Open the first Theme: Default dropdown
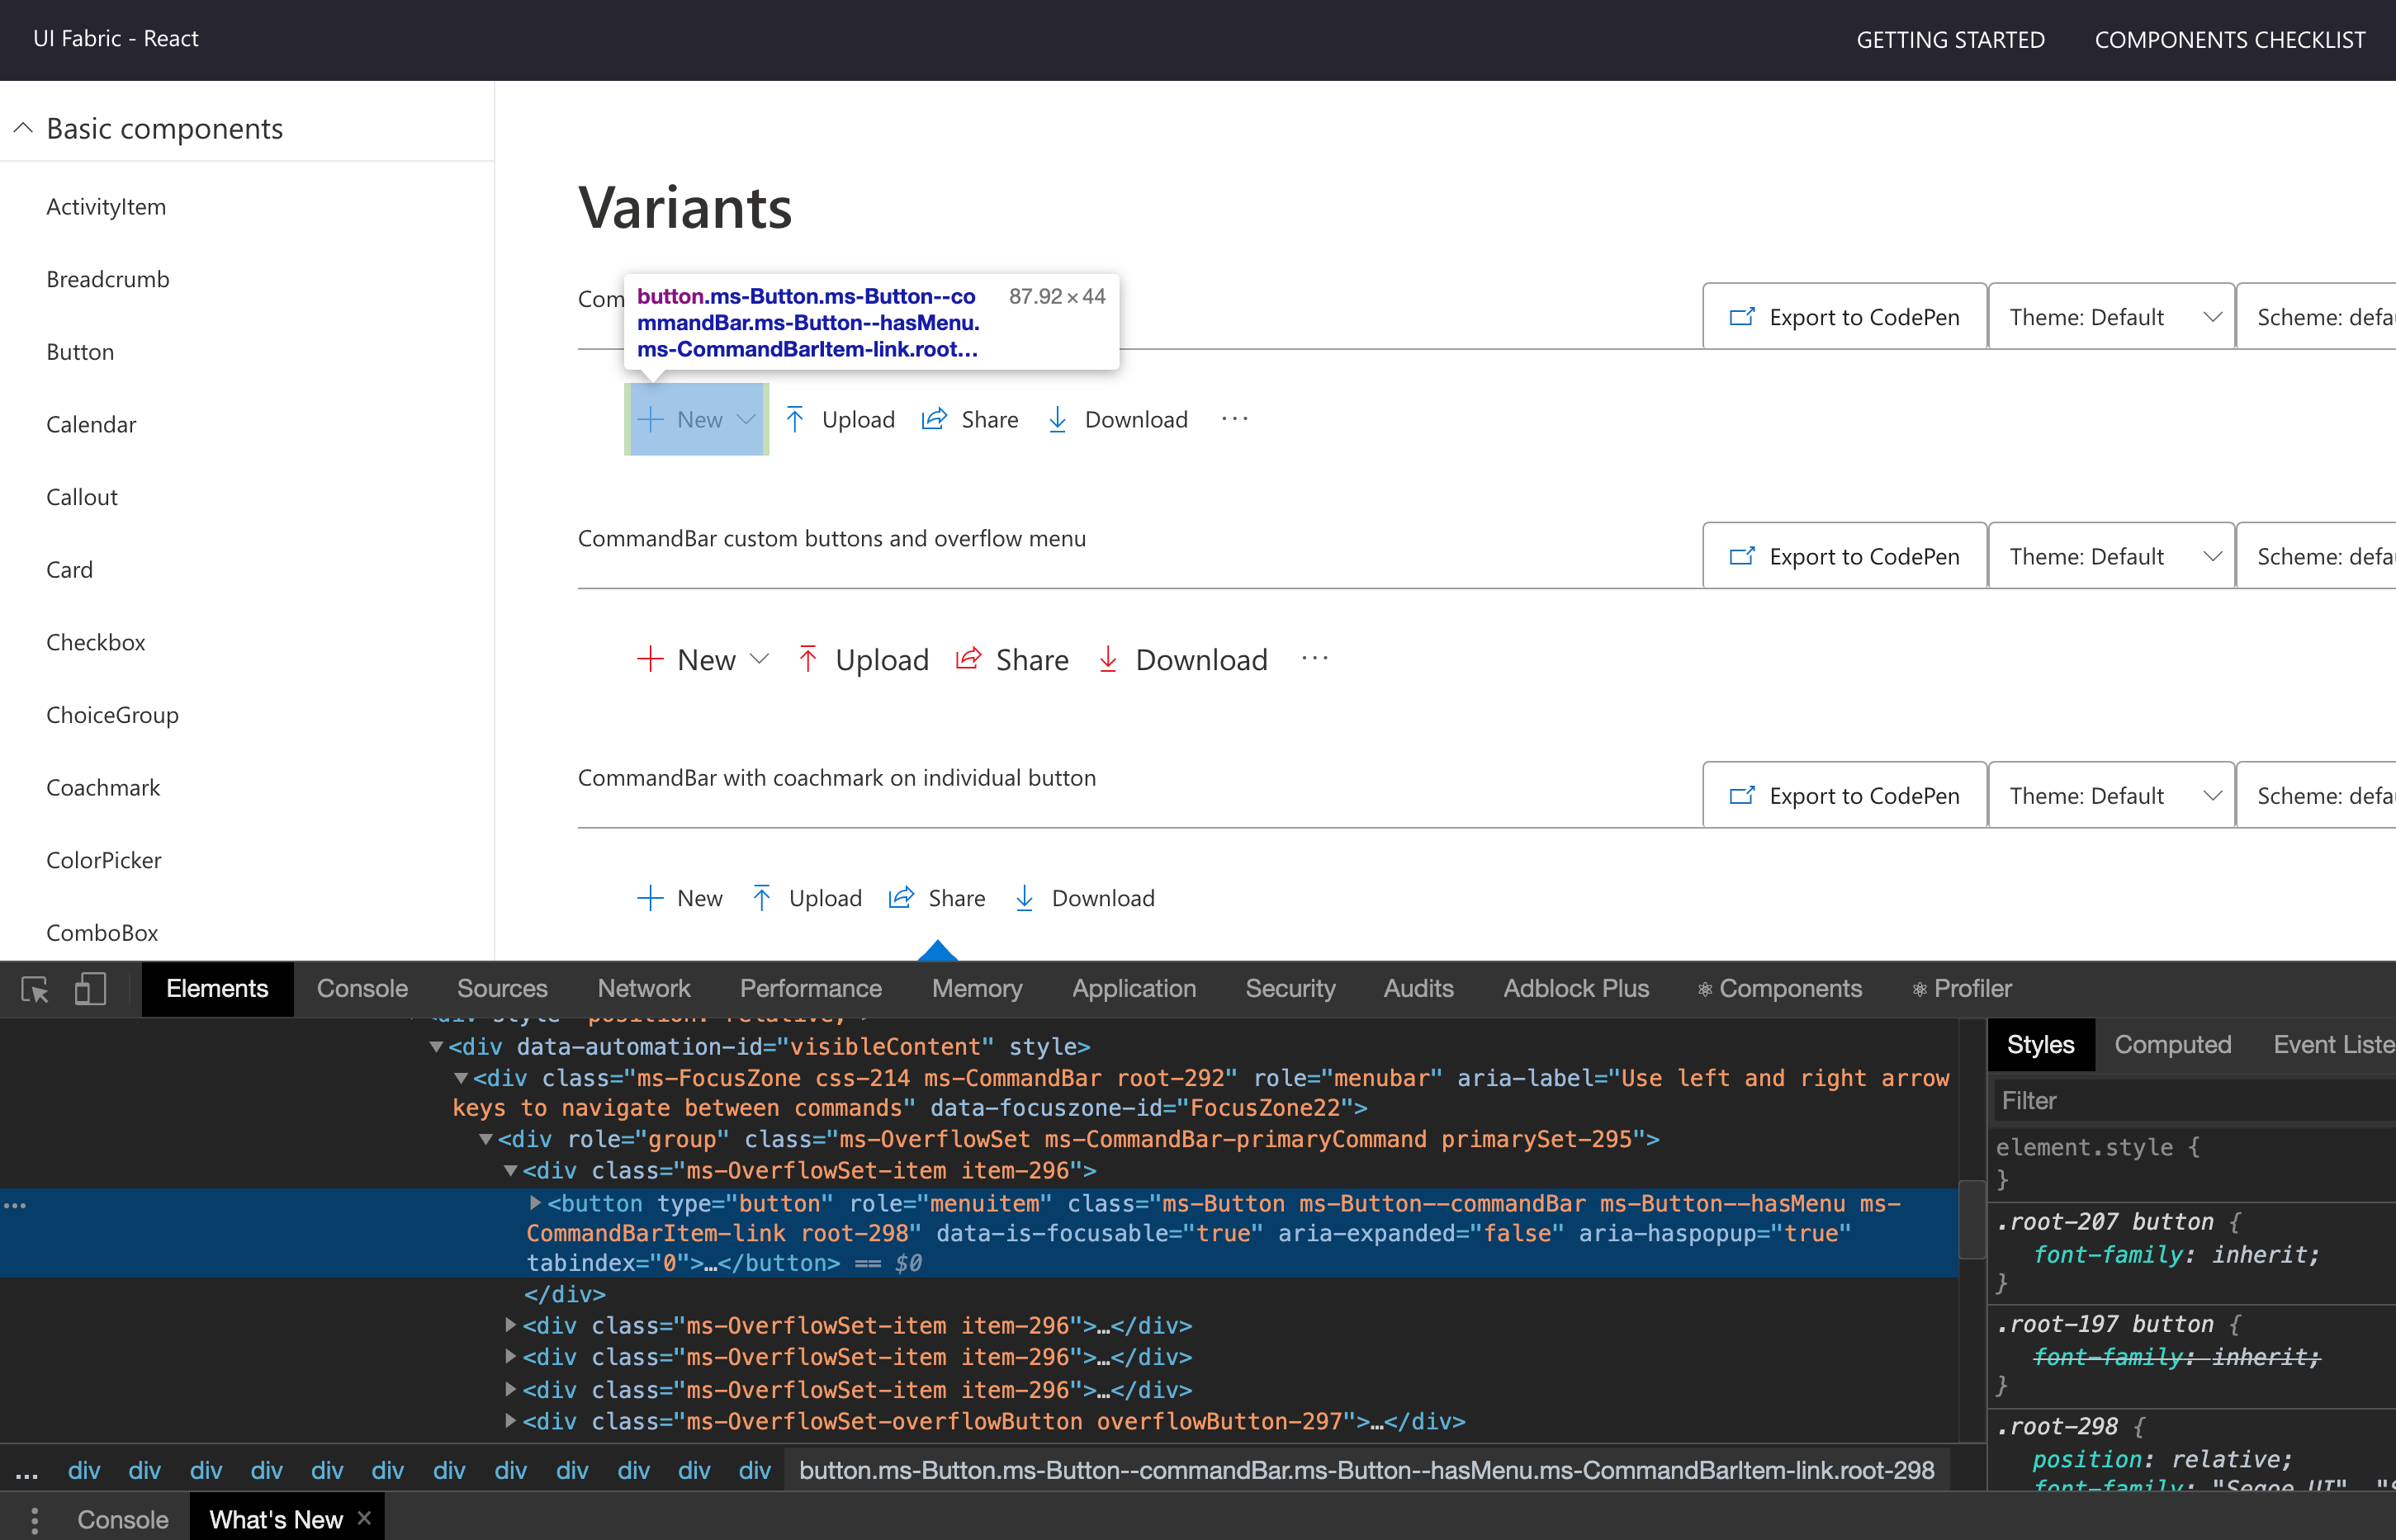This screenshot has height=1540, width=2396. (x=2111, y=317)
